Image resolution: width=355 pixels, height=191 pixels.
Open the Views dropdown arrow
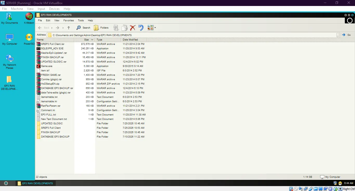coord(155,28)
